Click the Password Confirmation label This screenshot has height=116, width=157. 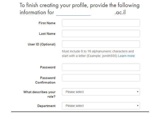pyautogui.click(x=45, y=80)
